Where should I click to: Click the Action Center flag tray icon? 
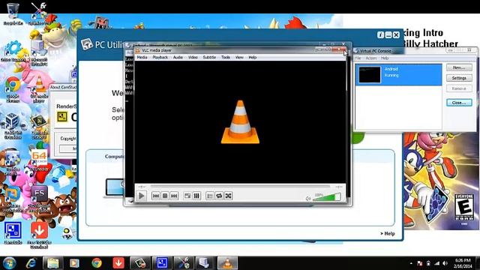[420, 263]
